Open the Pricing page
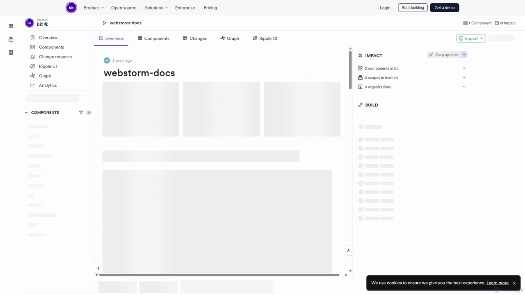 (210, 8)
